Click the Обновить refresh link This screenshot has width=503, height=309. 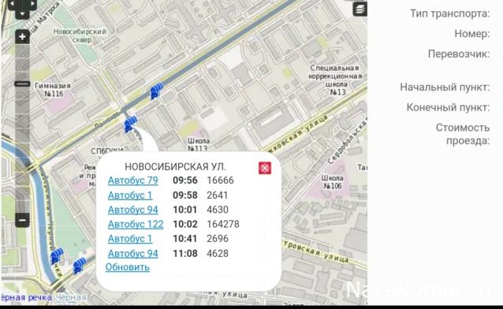tap(128, 267)
